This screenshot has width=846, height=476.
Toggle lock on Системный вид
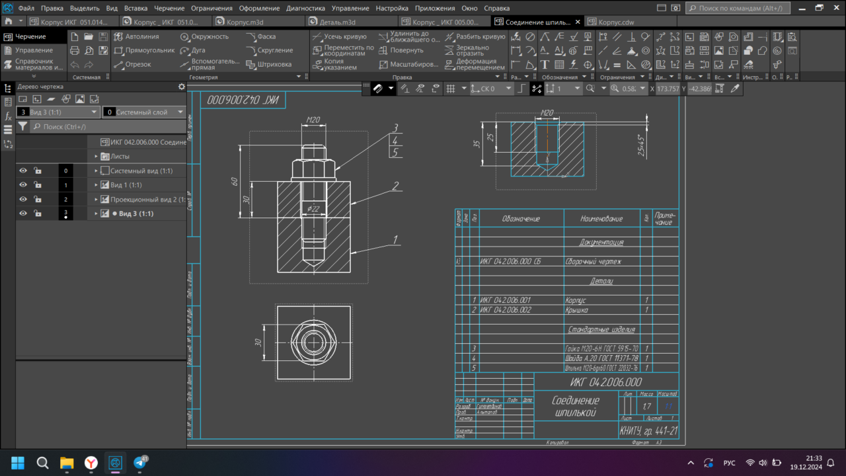[x=38, y=171]
